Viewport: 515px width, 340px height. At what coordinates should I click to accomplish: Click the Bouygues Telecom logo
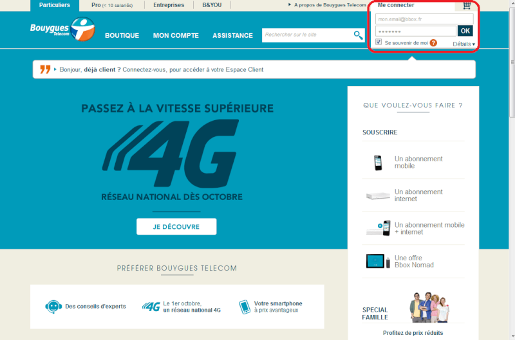(x=62, y=29)
